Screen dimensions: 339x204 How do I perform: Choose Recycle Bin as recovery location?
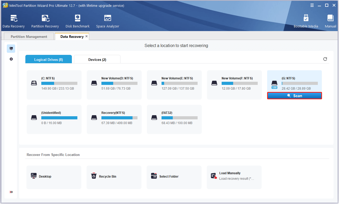(114, 177)
